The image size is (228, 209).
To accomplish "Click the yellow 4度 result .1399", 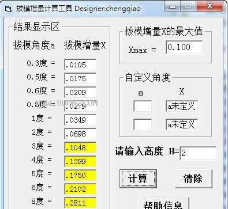I will pyautogui.click(x=80, y=161).
